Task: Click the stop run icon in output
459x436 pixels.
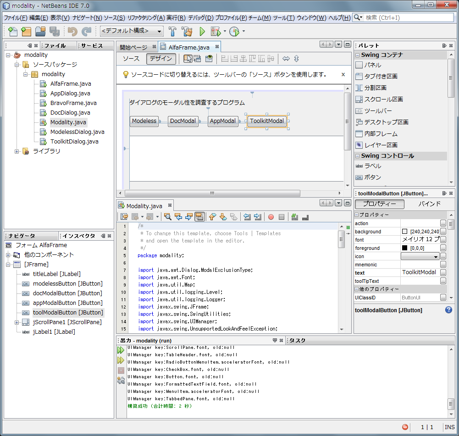Action: [121, 370]
